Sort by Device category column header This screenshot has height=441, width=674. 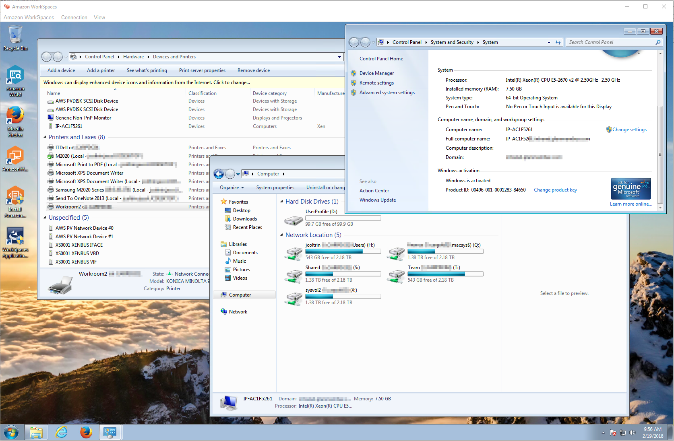(270, 93)
